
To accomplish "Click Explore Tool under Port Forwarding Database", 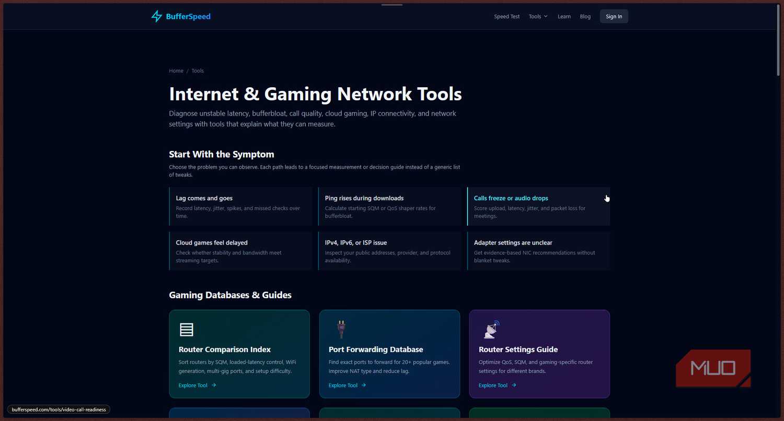I will 343,385.
